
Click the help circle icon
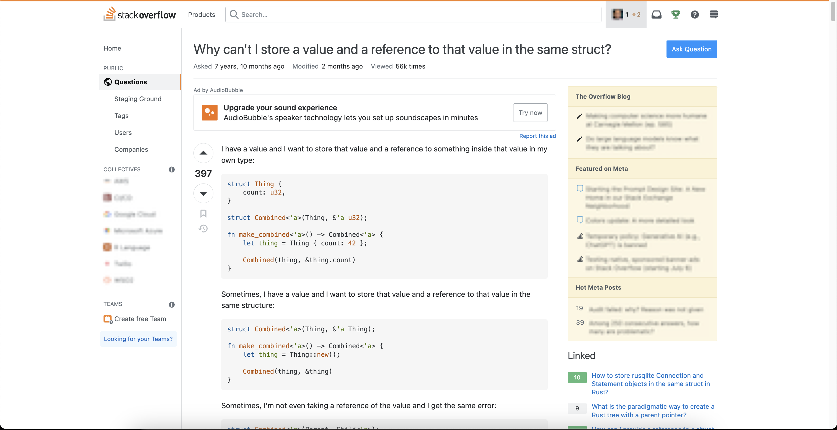pos(694,14)
